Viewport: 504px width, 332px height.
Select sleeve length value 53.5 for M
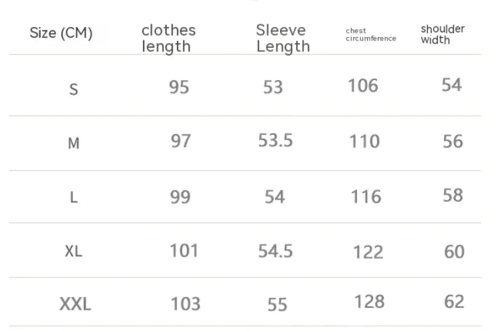275,140
